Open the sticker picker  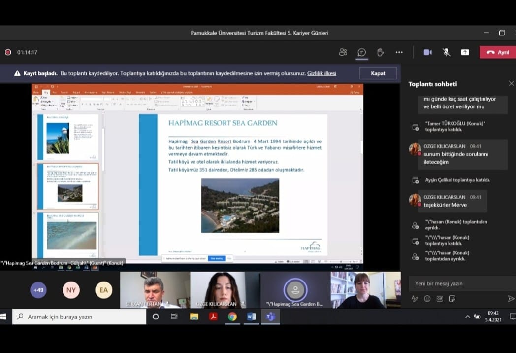(452, 299)
